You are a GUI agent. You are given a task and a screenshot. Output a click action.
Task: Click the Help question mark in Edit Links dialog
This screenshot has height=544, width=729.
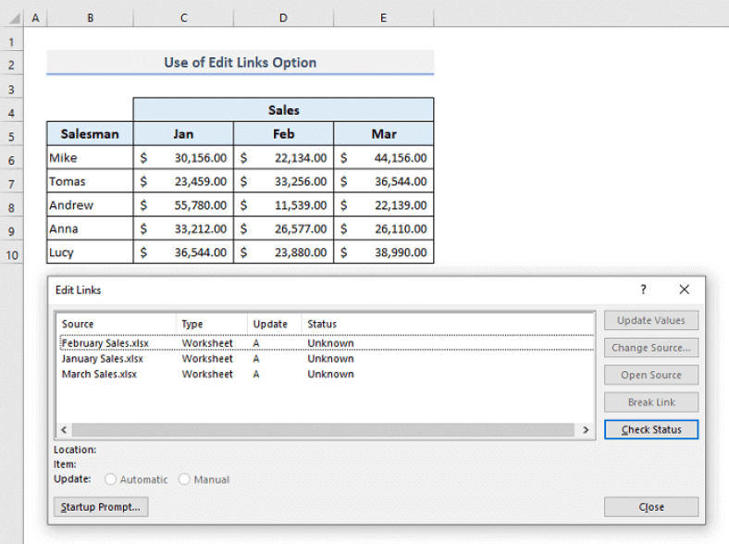(644, 290)
